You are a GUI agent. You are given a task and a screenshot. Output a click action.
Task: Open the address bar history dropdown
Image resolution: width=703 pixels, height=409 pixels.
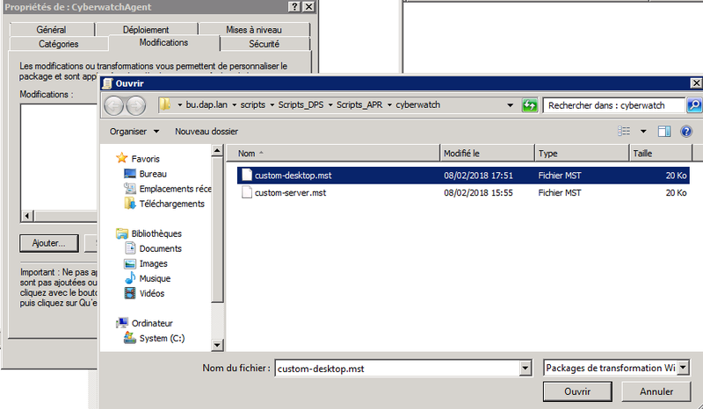[510, 105]
